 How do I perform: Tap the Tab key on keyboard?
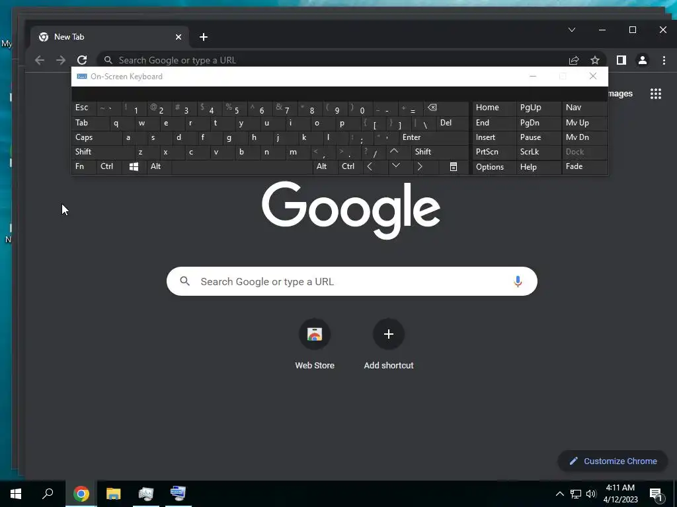coord(91,123)
